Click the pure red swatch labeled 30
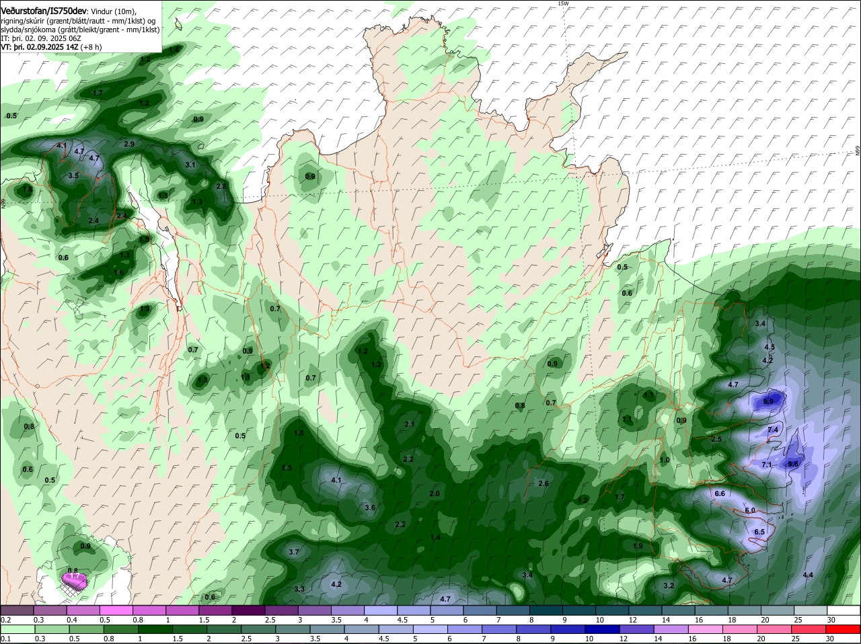Screen dimensions: 861x644 click(x=844, y=629)
